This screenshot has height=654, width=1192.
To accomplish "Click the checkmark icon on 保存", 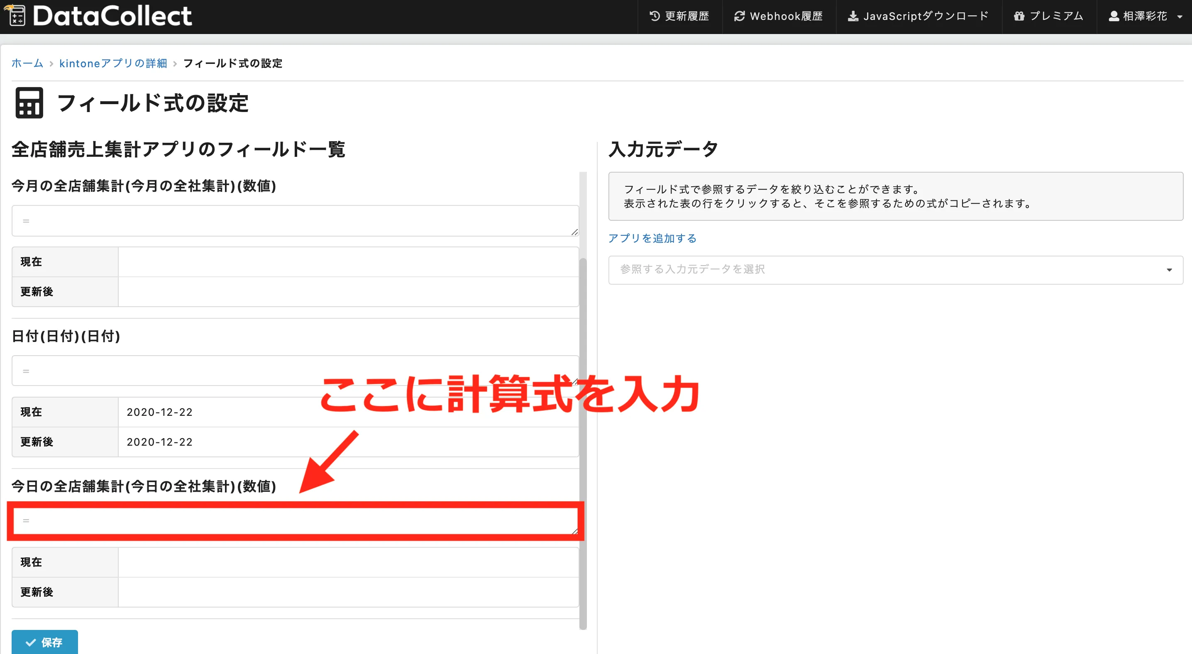I will point(31,642).
